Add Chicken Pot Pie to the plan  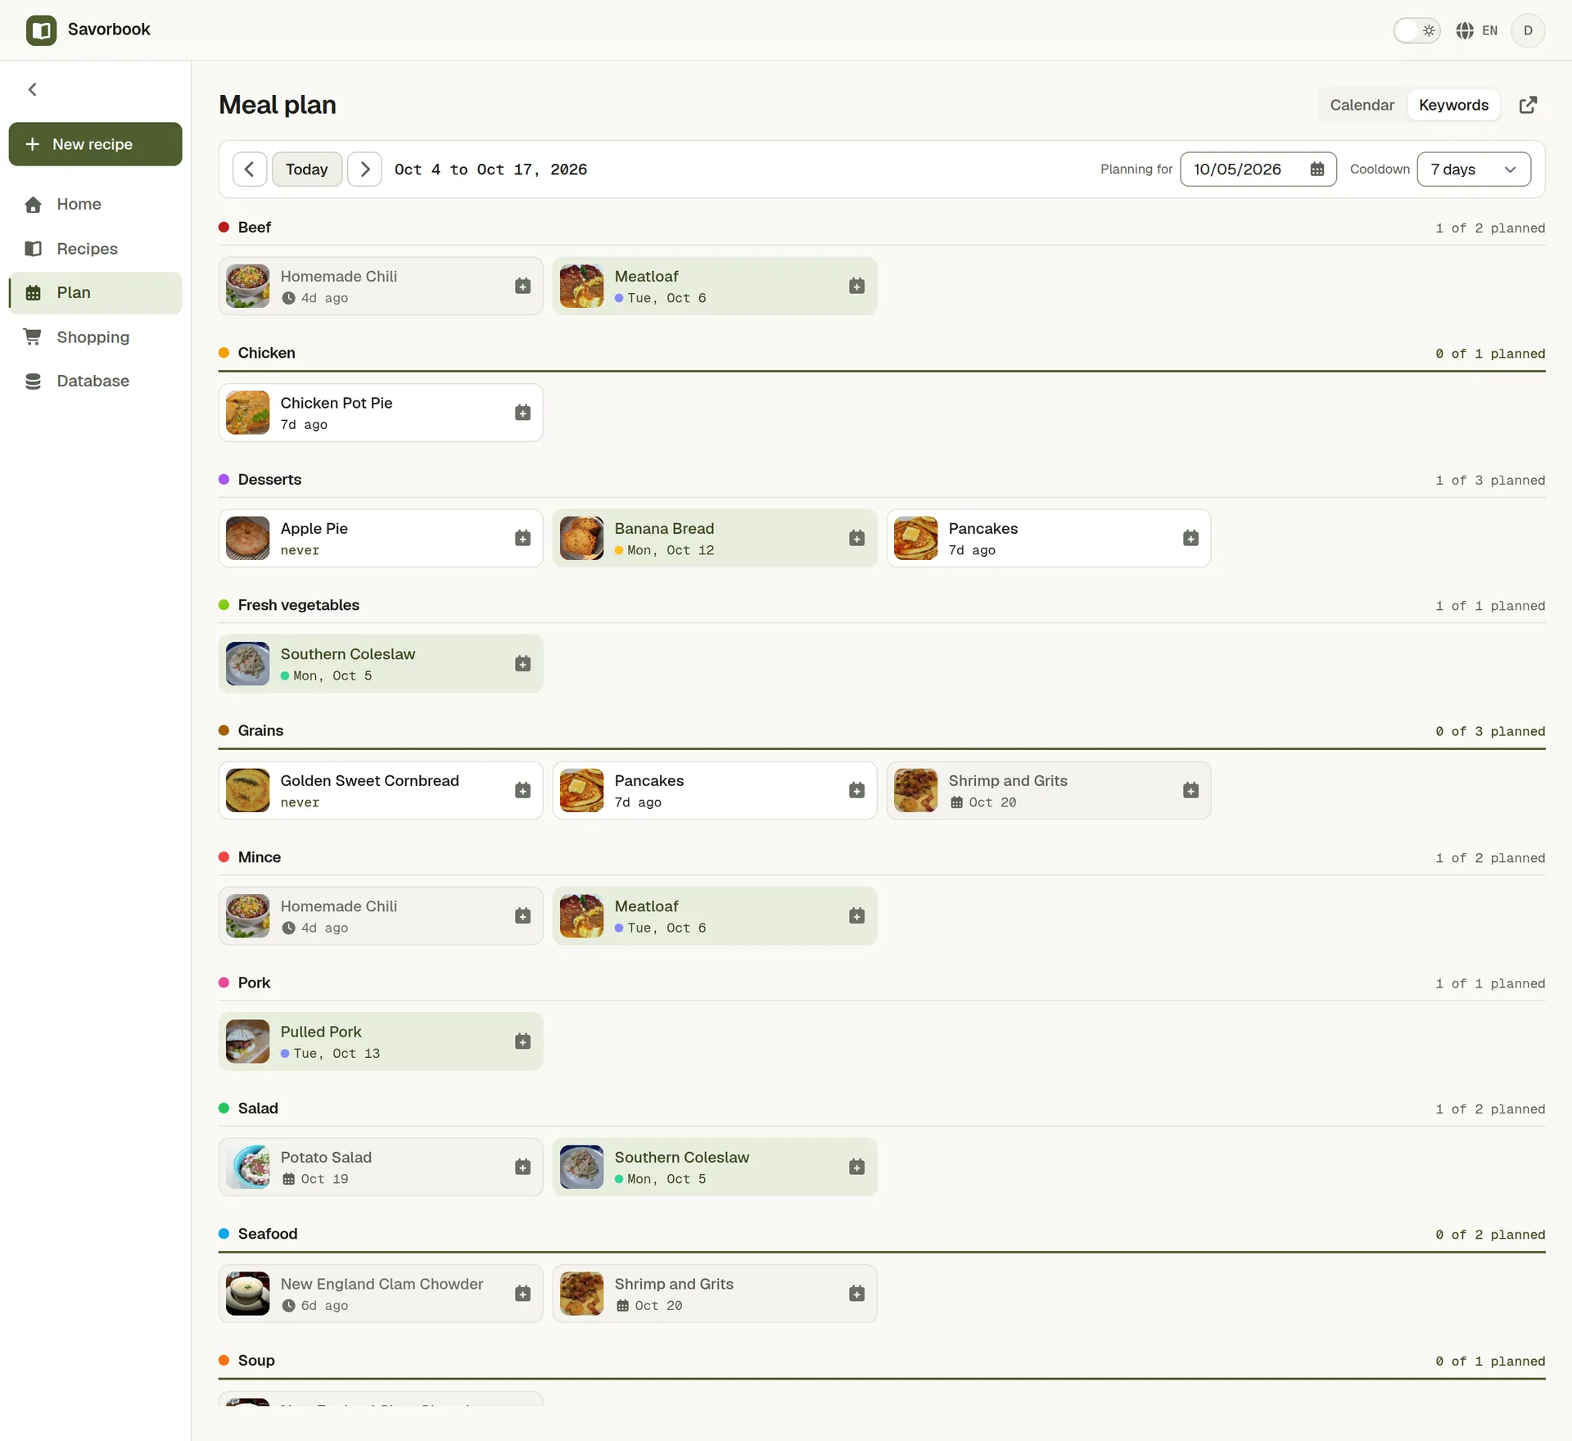click(x=522, y=413)
